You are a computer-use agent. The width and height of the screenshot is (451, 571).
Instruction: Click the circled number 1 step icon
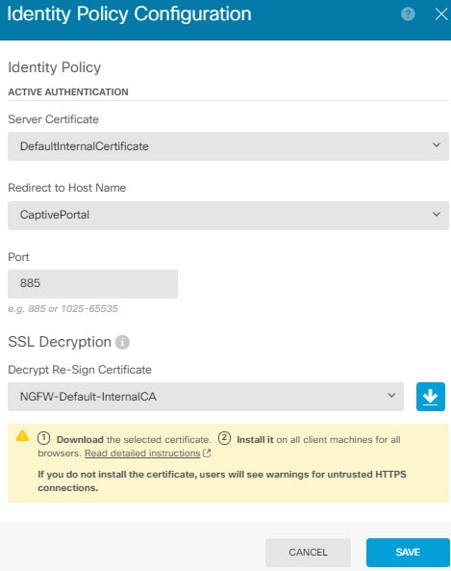pos(43,438)
